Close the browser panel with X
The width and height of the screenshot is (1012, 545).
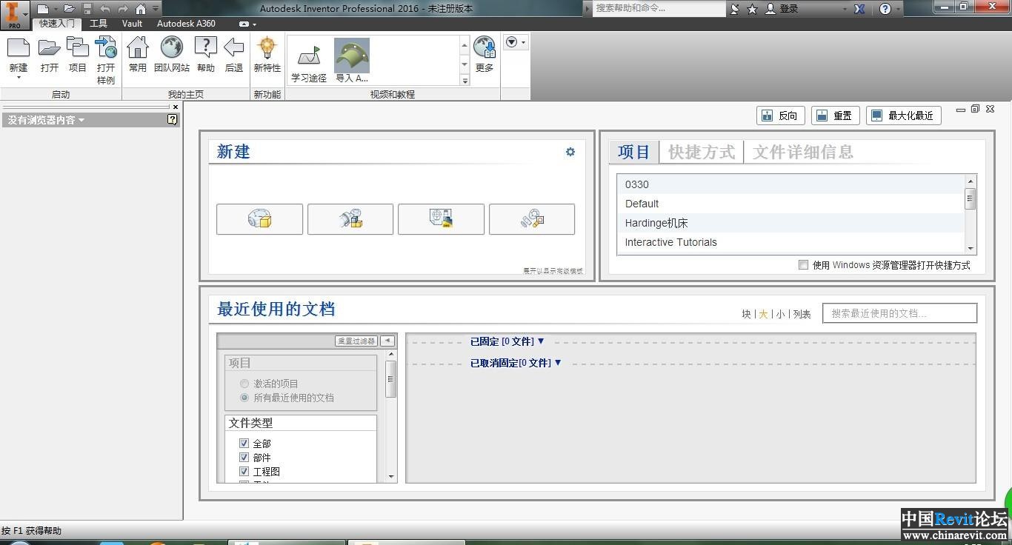tap(176, 107)
